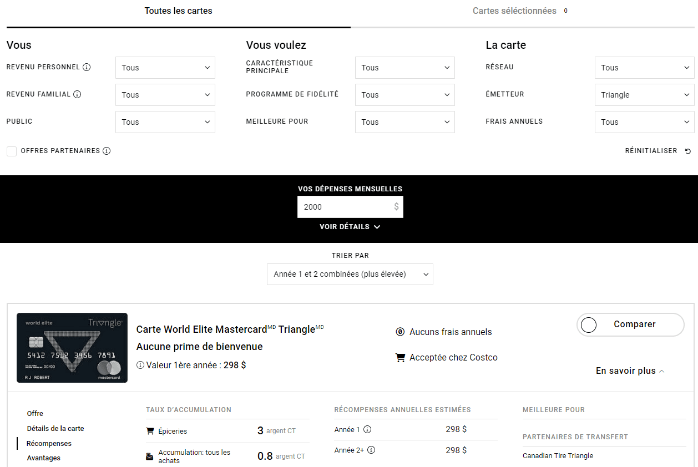
Task: Expand the Voir détails section
Action: point(350,227)
